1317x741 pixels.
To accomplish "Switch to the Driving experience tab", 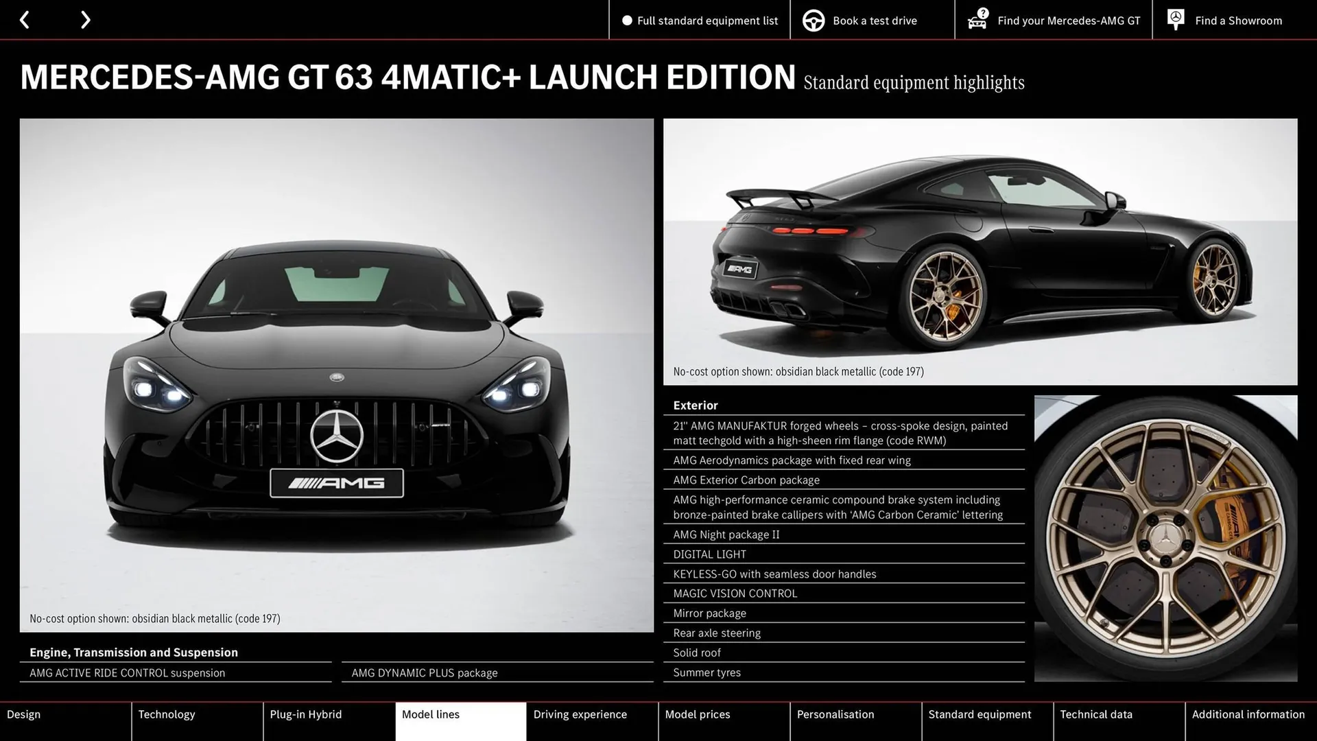I will tap(592, 721).
